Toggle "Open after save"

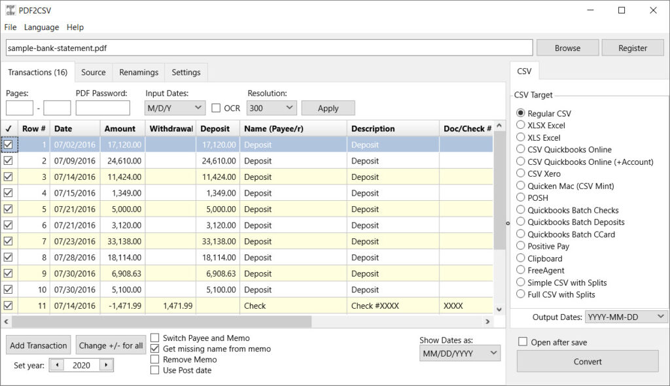tap(521, 342)
